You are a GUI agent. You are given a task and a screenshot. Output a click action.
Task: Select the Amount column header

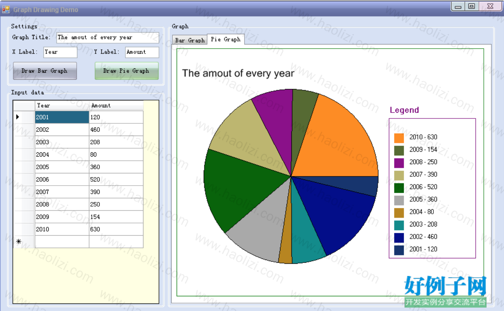pos(116,105)
